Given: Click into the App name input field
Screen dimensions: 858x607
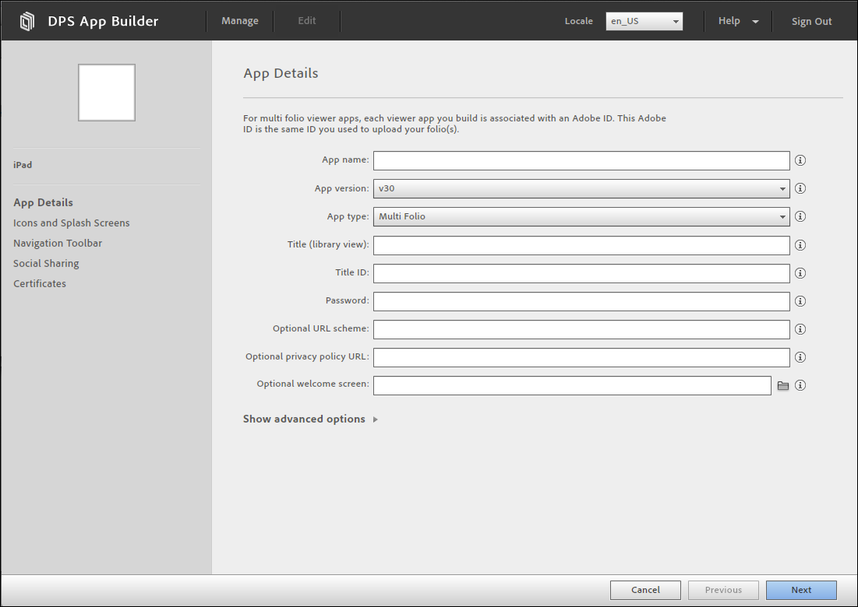Looking at the screenshot, I should (x=581, y=160).
